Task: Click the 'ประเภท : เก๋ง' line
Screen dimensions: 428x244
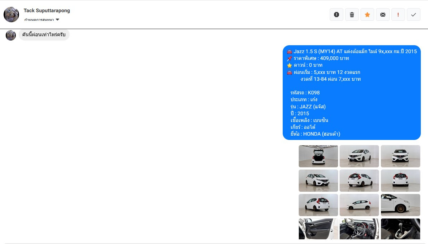Action: [304, 99]
